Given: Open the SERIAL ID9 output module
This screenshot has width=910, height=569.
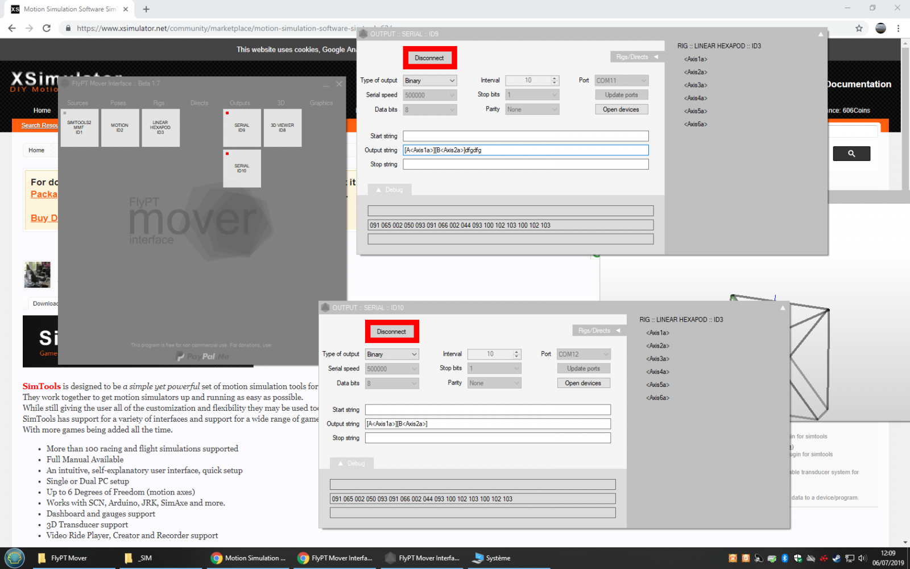Looking at the screenshot, I should pos(242,127).
